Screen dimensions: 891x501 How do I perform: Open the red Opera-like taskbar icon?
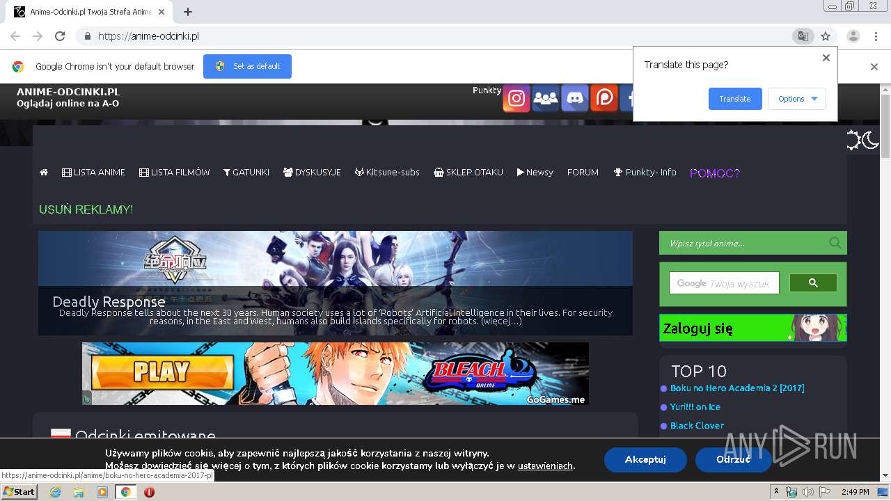pyautogui.click(x=149, y=492)
